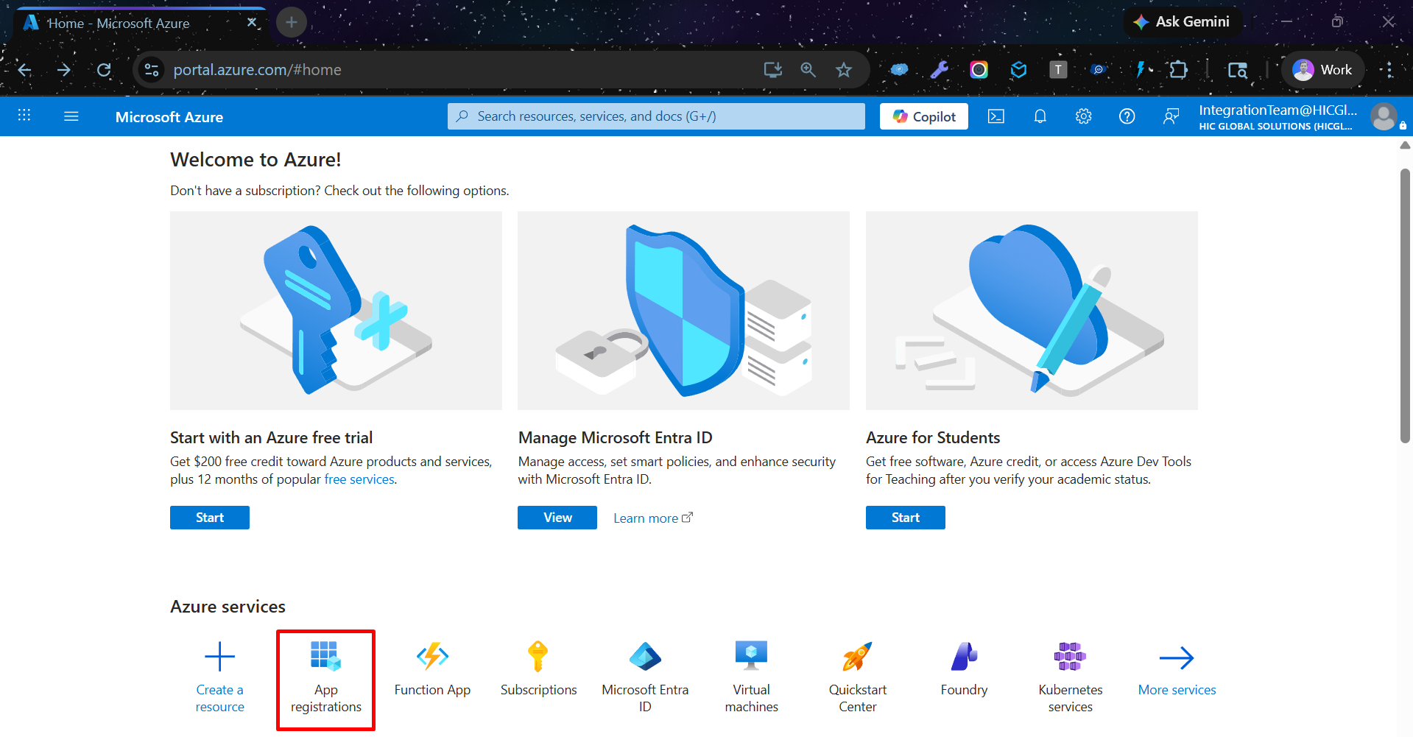The width and height of the screenshot is (1413, 737).
Task: Click the install app icon in address bar
Action: coord(772,70)
